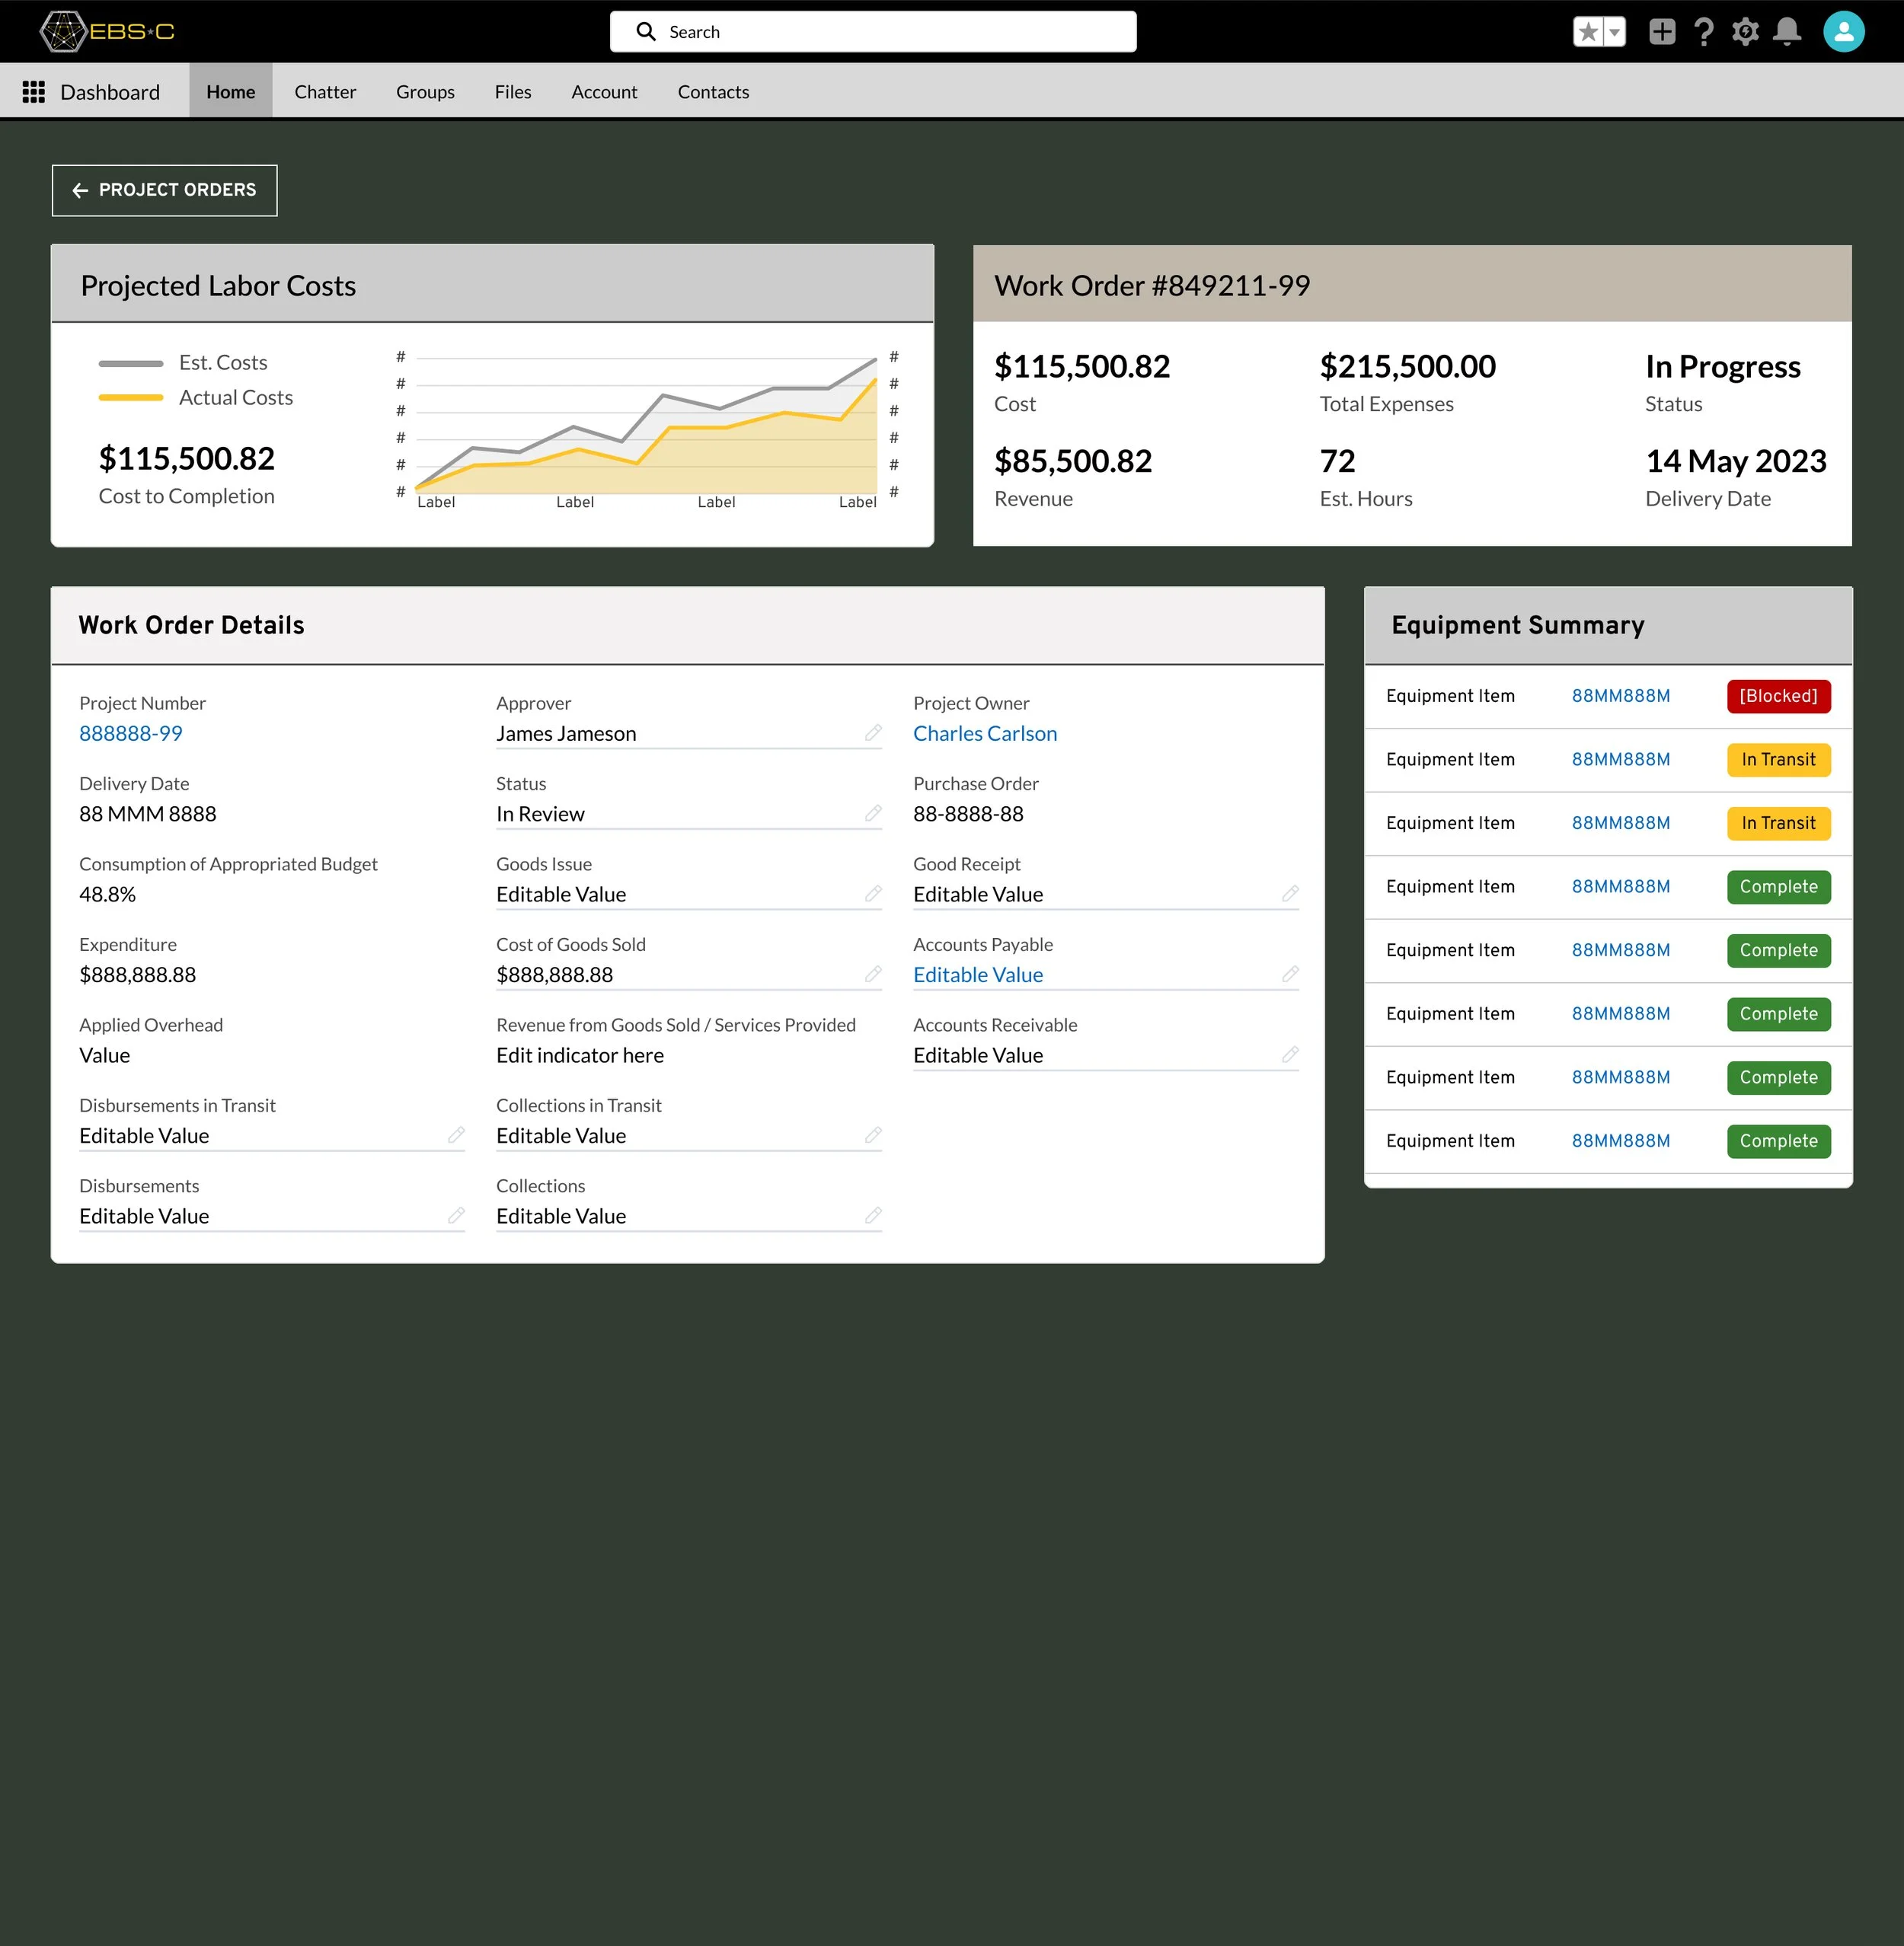
Task: Open the setup gear icon
Action: point(1746,32)
